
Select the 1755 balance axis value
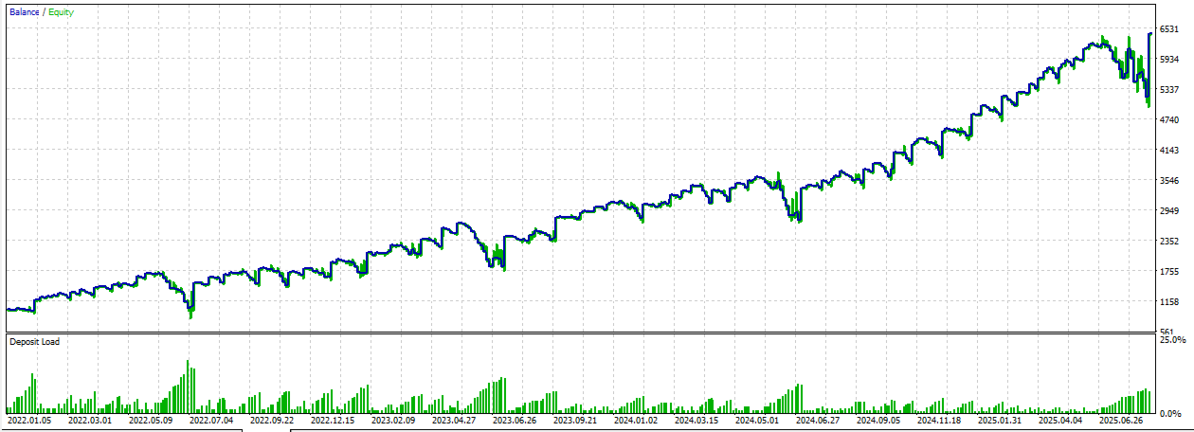click(1168, 272)
